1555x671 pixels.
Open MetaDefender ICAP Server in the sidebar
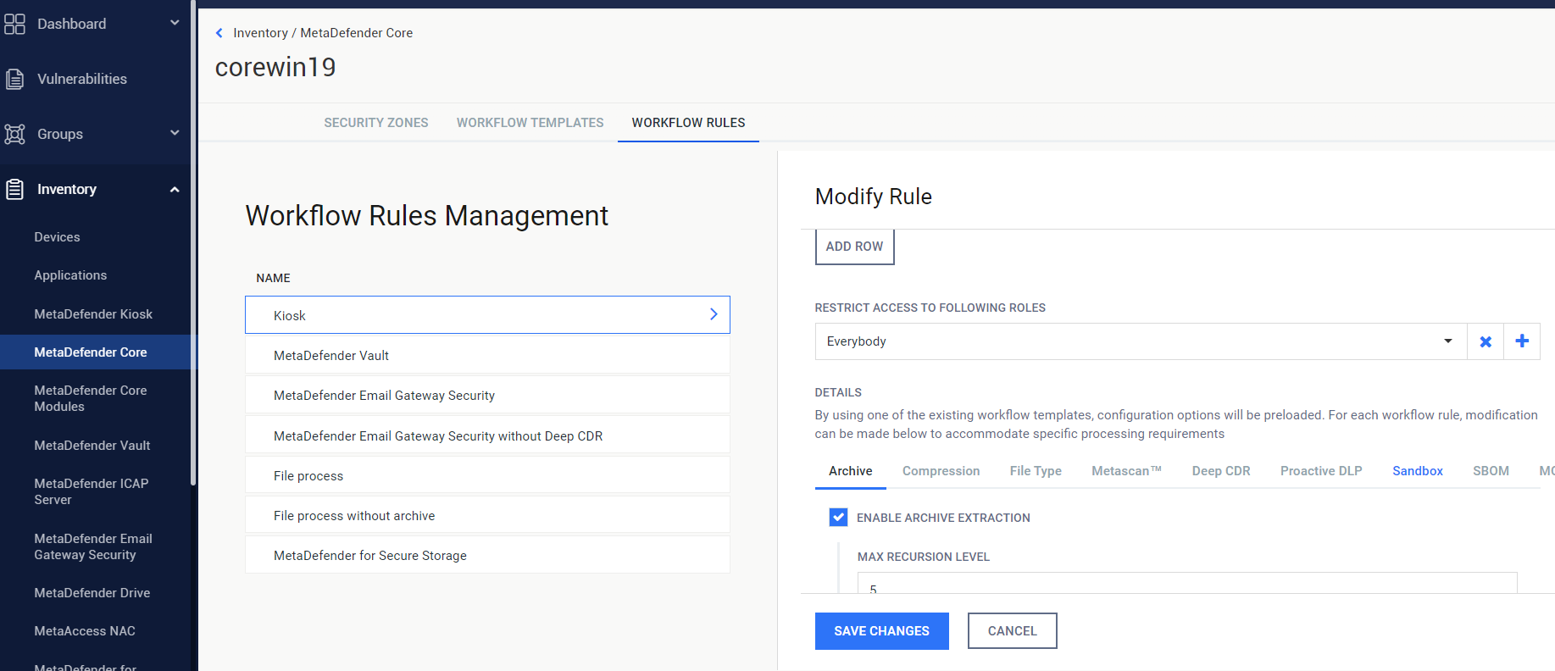point(92,491)
